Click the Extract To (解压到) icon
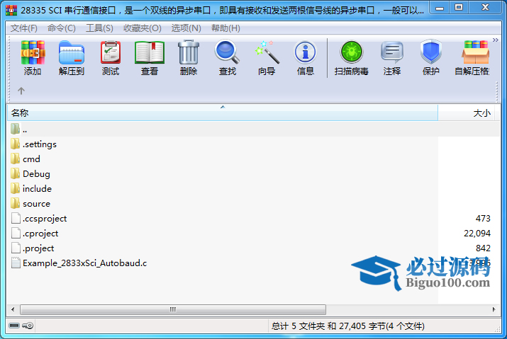Screen dimensions: 507x339 pyautogui.click(x=72, y=52)
